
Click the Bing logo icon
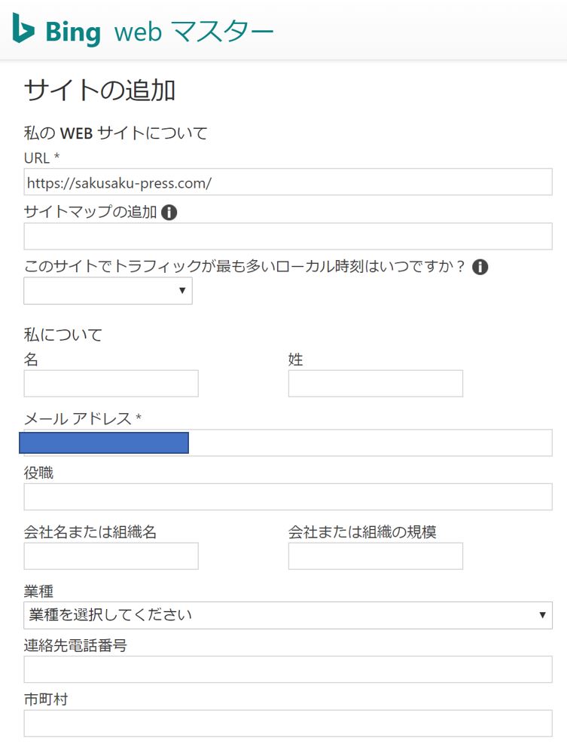(x=23, y=29)
